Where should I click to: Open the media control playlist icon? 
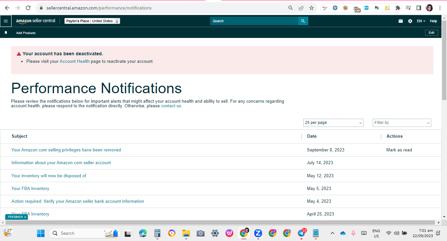(408, 8)
